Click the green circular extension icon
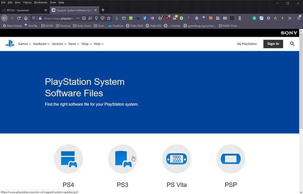303x194 pixels. coord(255,18)
